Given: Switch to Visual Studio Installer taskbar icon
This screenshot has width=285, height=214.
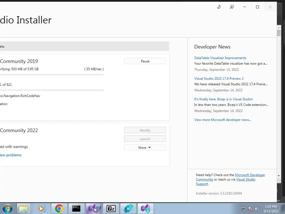Looking at the screenshot, I should [145, 208].
